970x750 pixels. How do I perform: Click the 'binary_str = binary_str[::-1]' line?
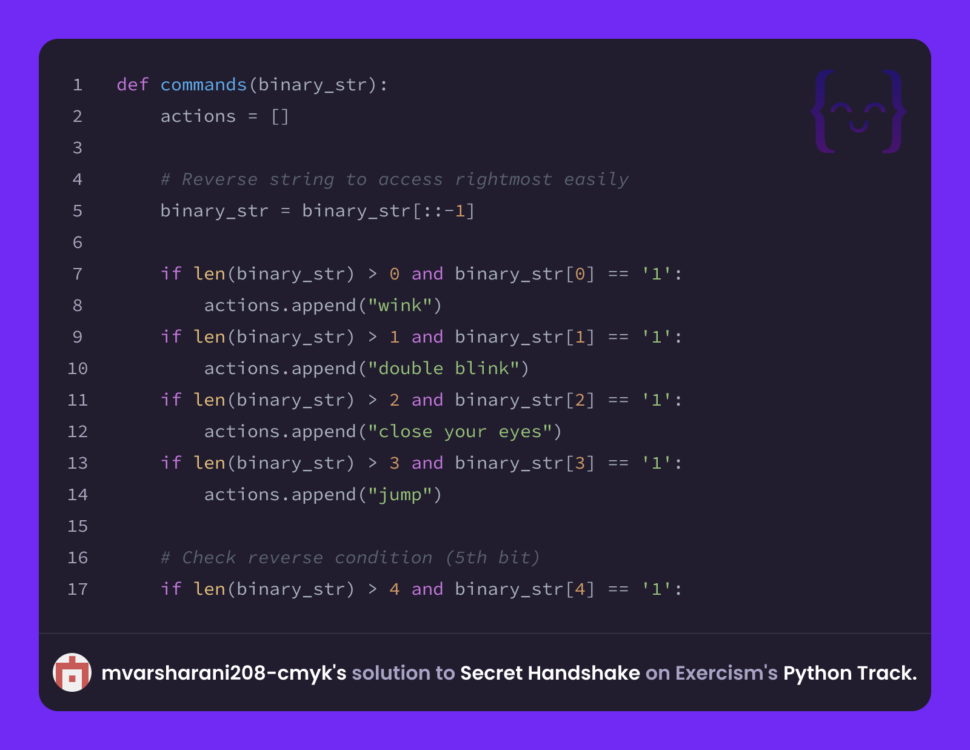coord(317,211)
